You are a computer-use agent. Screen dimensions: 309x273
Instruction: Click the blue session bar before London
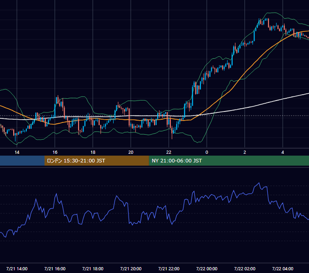(x=22, y=161)
